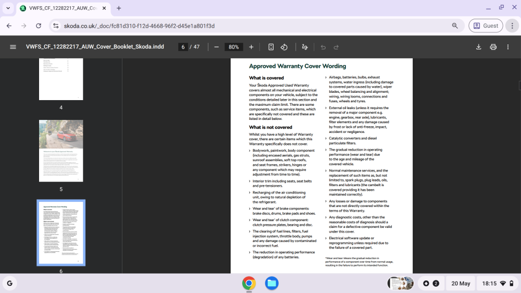
Task: Open the launcher G button
Action: point(9,284)
